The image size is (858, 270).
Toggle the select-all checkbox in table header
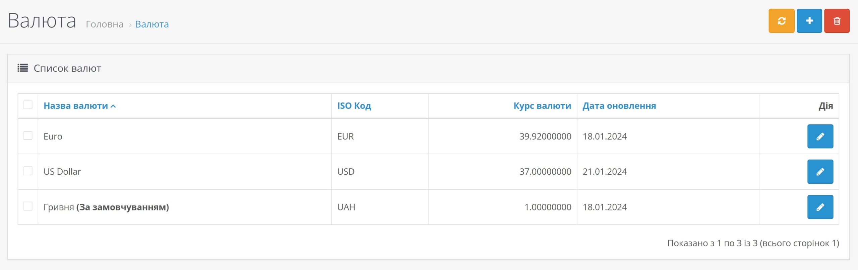pos(28,105)
